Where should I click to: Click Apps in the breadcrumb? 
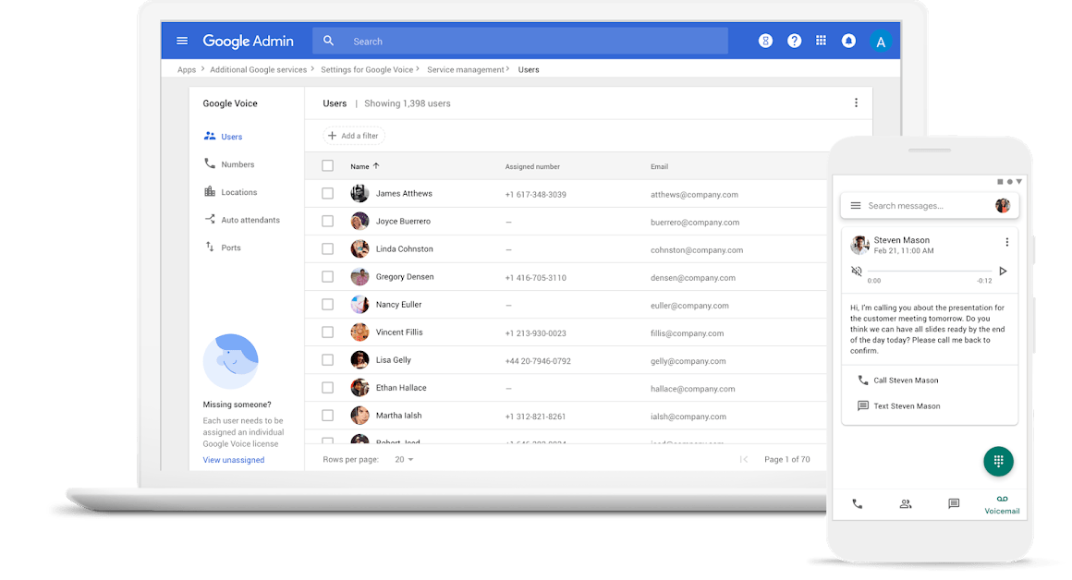pyautogui.click(x=186, y=69)
